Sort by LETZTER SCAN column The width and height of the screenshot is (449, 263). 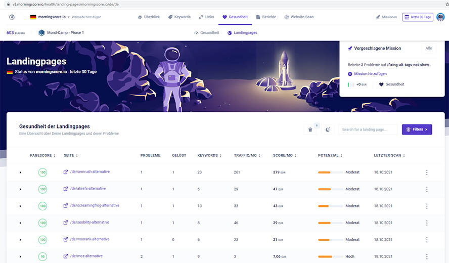pyautogui.click(x=389, y=156)
